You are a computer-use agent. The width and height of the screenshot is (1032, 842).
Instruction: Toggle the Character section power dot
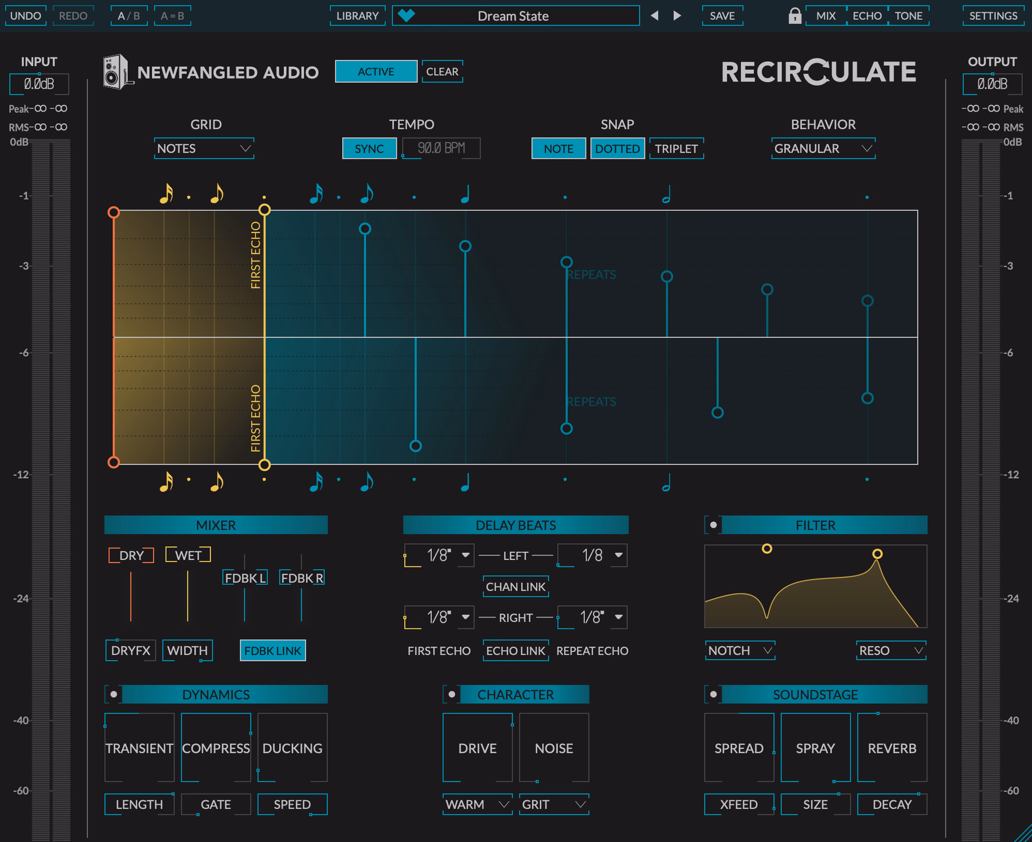452,694
